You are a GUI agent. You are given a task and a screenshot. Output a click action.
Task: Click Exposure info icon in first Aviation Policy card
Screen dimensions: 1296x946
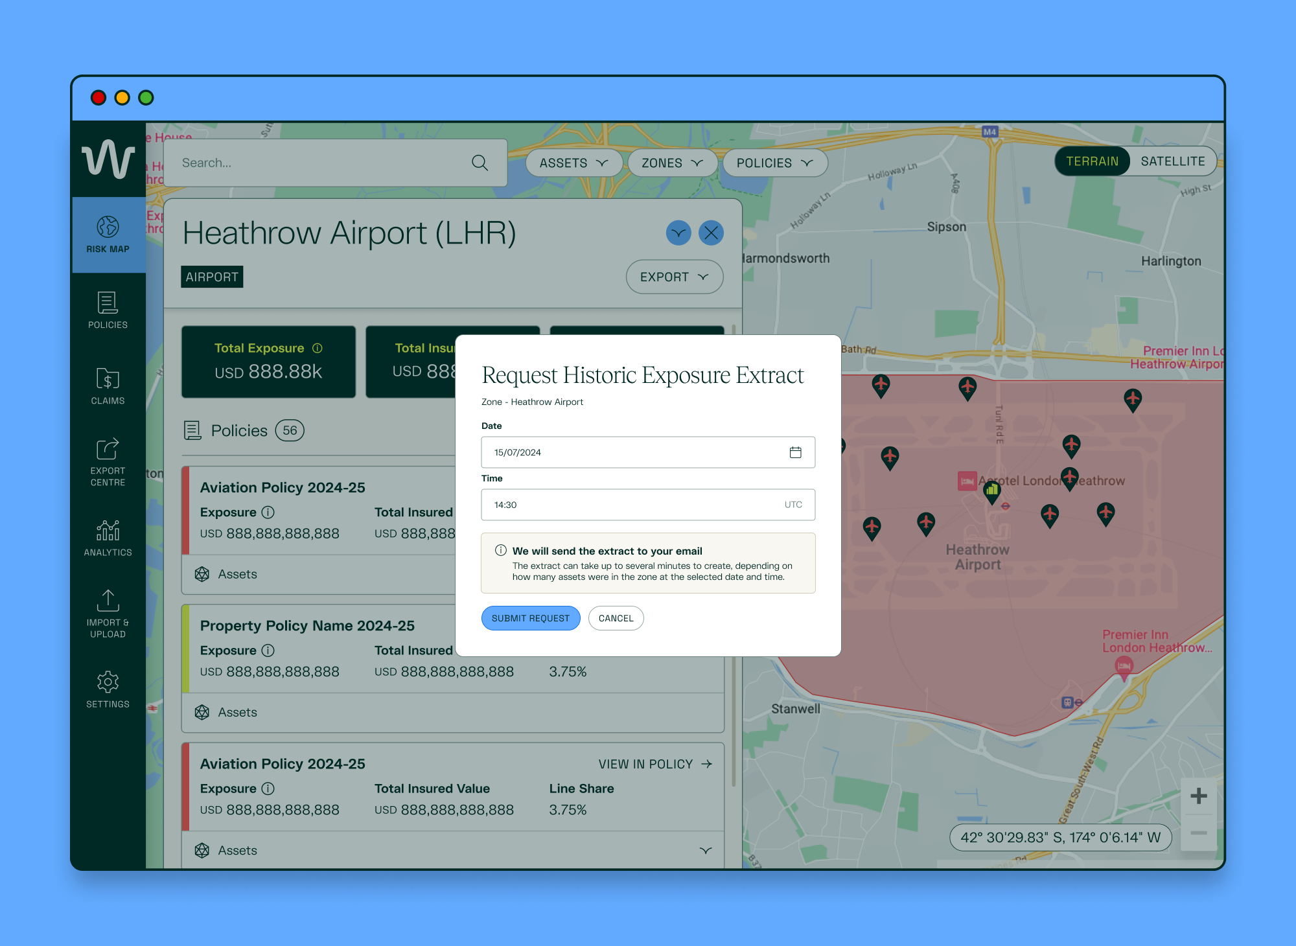point(268,512)
